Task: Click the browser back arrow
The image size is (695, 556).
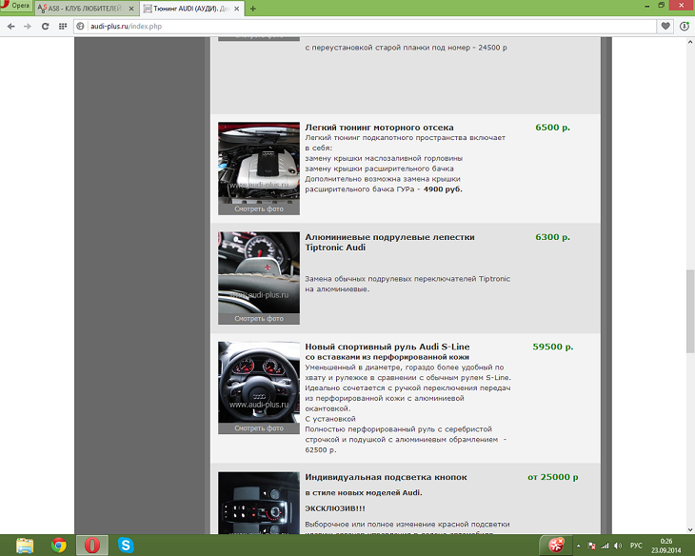Action: 10,26
